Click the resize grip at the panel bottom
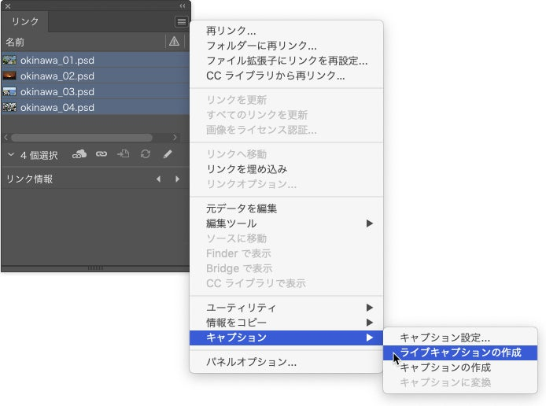This screenshot has height=406, width=546. tap(95, 268)
